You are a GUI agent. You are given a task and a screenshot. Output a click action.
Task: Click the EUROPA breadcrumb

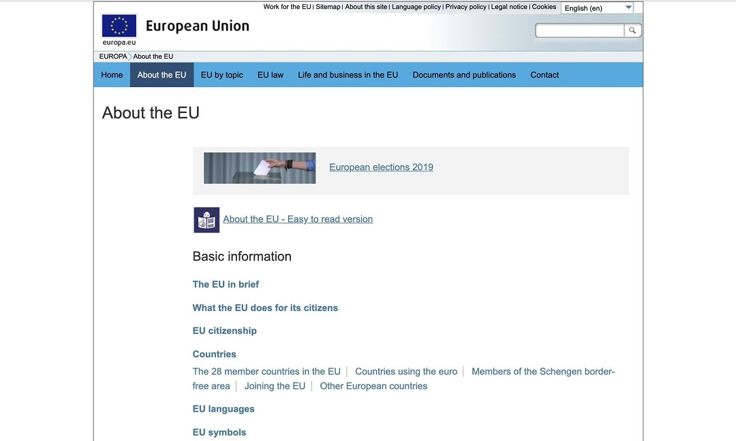coord(113,56)
